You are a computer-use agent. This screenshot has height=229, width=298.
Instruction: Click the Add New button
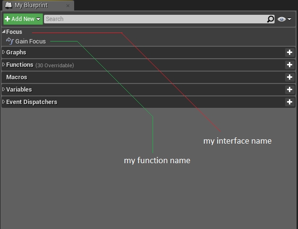pyautogui.click(x=23, y=19)
